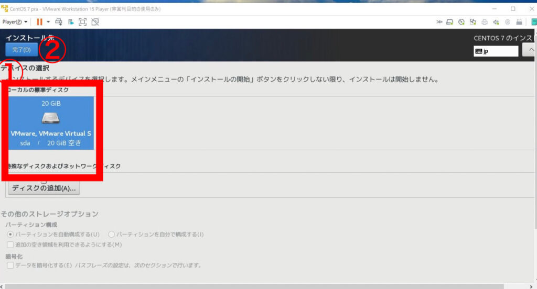Pause the virtual machine
537x289 pixels.
(39, 22)
